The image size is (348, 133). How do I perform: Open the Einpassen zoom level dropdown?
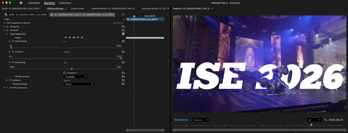coord(200,120)
